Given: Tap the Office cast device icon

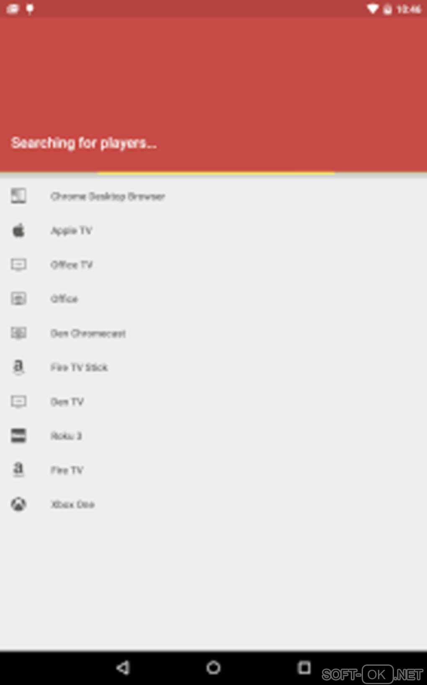Looking at the screenshot, I should click(x=18, y=299).
